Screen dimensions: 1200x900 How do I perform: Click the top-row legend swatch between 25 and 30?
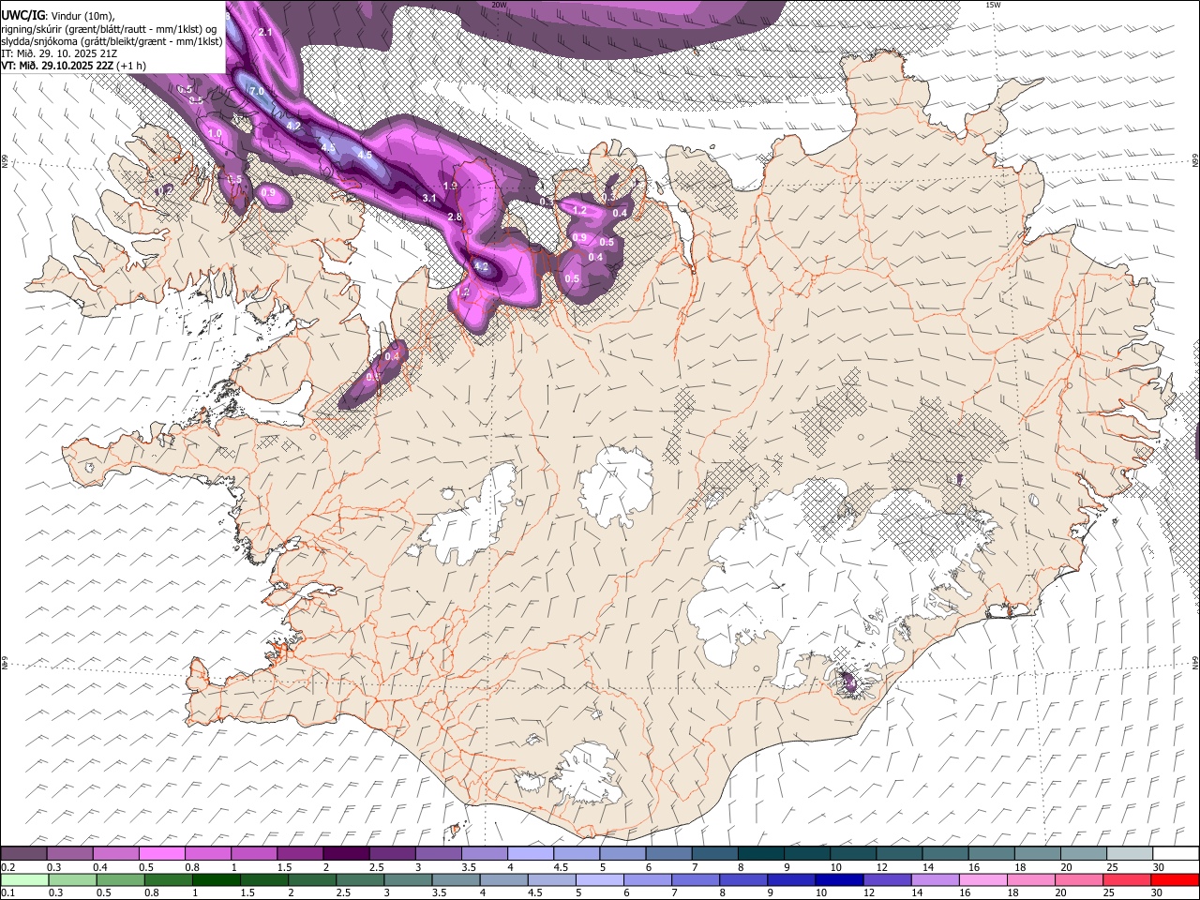pos(1130,854)
